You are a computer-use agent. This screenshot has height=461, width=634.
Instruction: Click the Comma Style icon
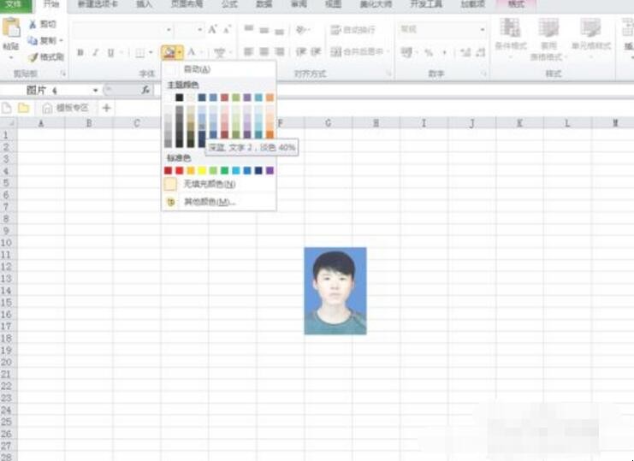[x=445, y=52]
